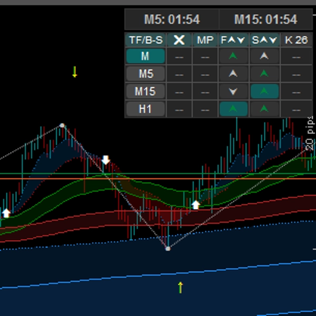The image size is (316, 316).
Task: Click the F arrows column header
Action: pos(233,40)
